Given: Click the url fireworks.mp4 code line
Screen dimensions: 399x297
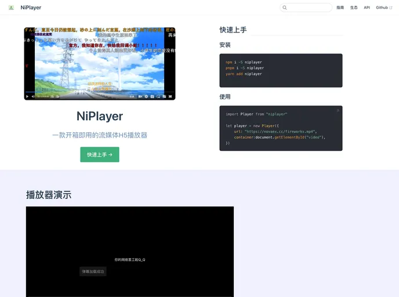Looking at the screenshot, I should 275,132.
